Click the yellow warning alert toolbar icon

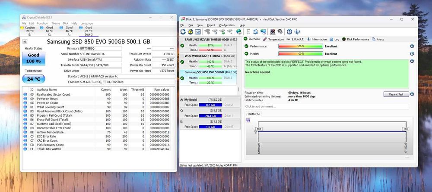click(191, 31)
